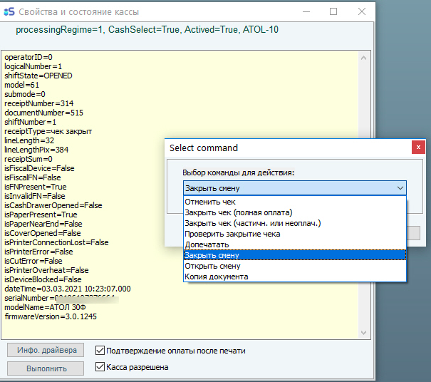Select 'Отменить чек' from the list
431x382 pixels.
[x=209, y=202]
